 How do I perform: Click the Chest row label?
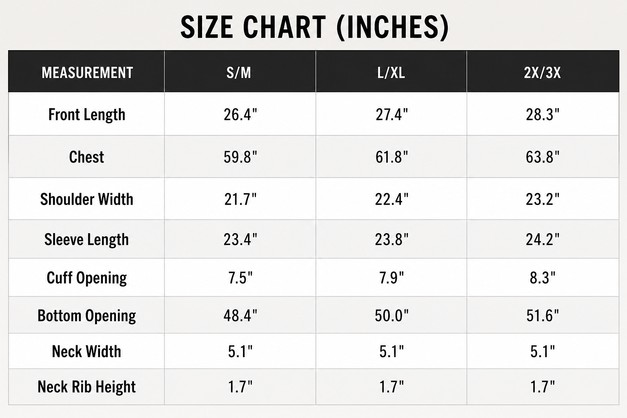87,157
